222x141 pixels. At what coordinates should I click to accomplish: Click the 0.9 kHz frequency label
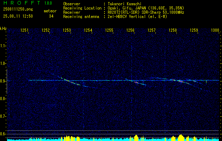(2, 81)
